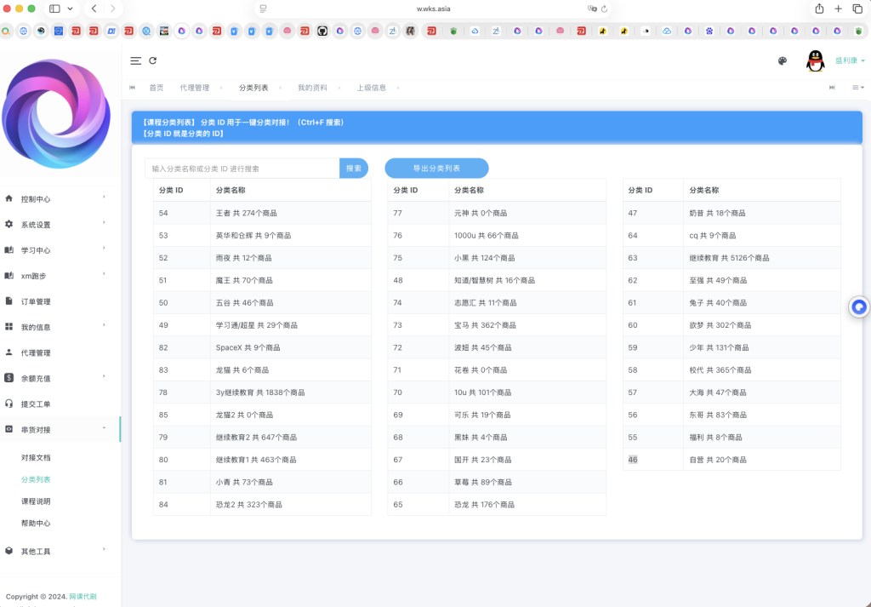Viewport: 871px width, 607px height.
Task: Click the dollar icon of 余额充值
Action: [x=9, y=377]
